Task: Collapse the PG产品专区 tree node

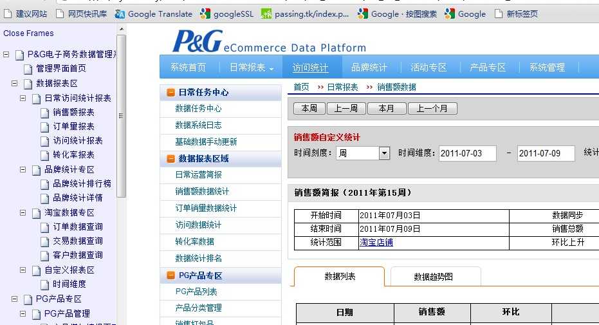Action: pos(15,299)
